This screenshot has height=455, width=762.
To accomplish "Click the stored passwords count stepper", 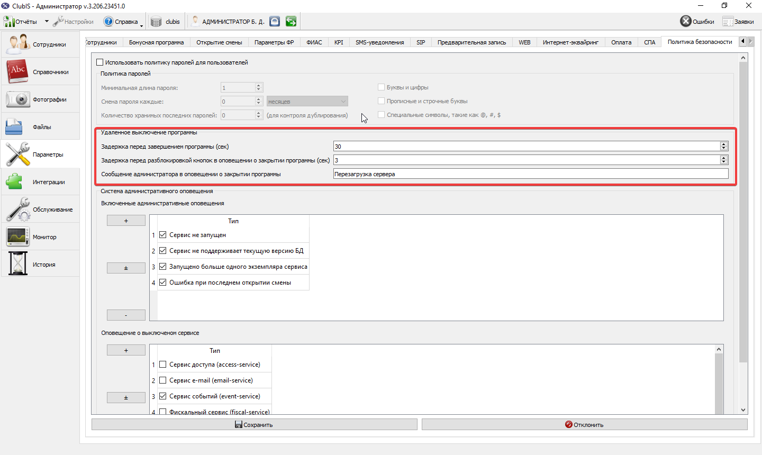I will (259, 115).
